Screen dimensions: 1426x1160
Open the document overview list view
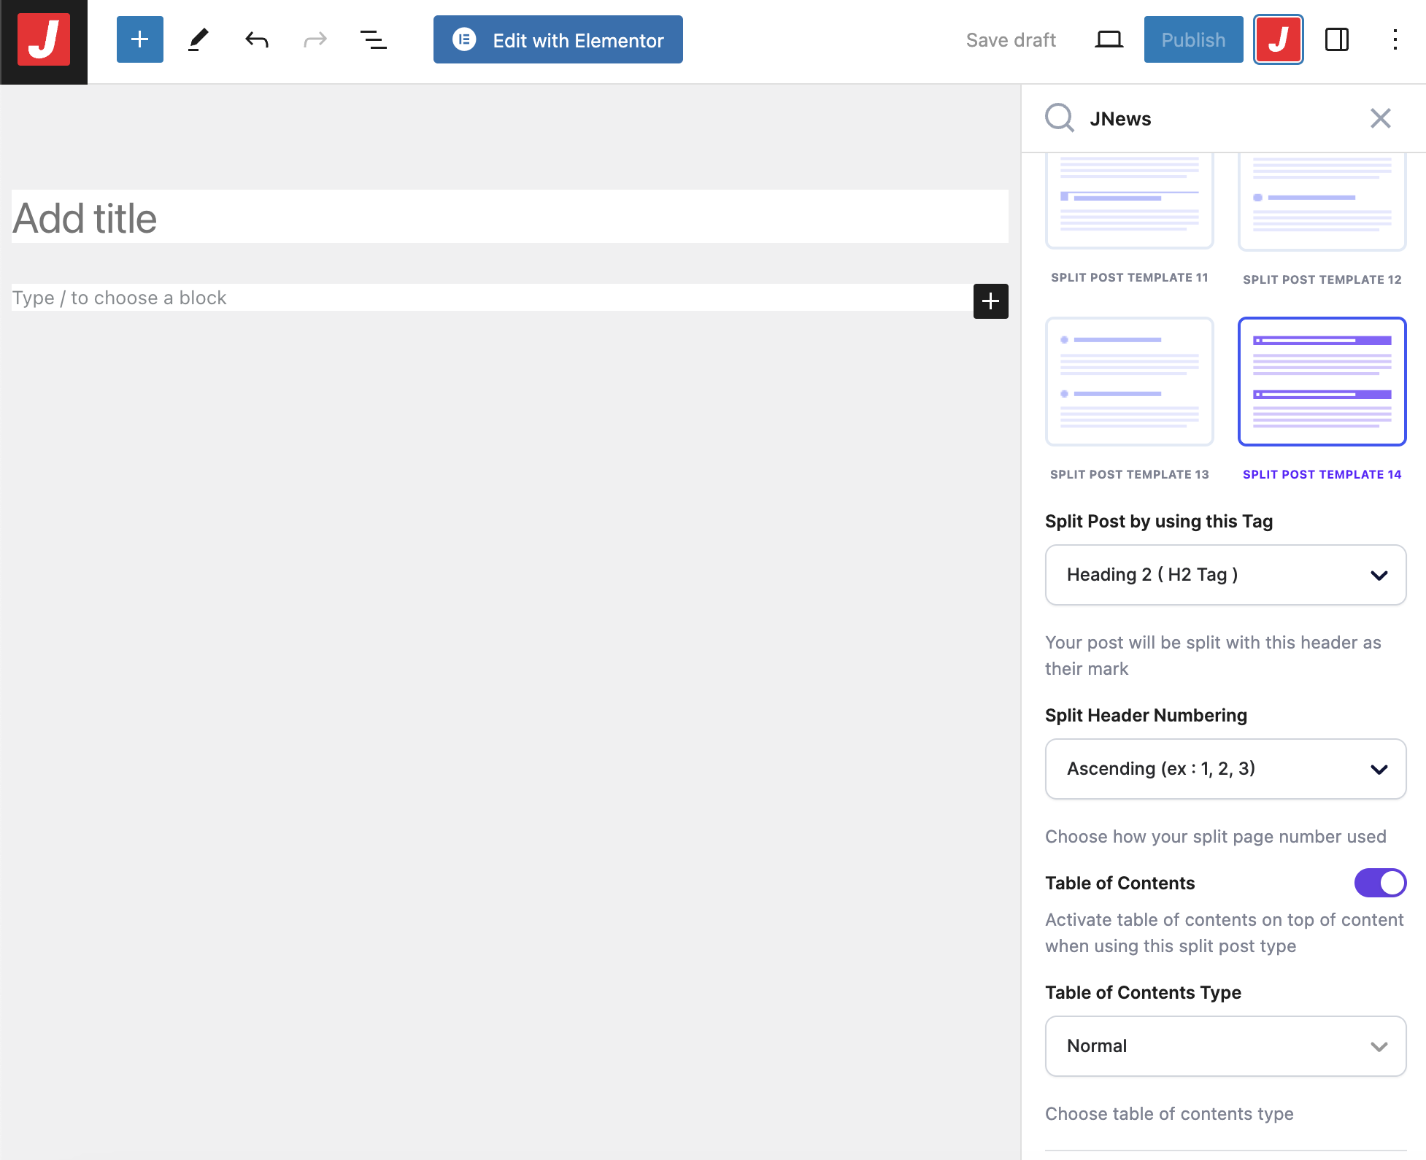[373, 39]
